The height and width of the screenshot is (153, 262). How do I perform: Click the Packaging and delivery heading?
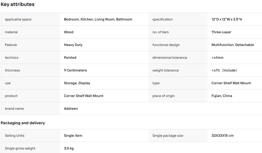click(23, 123)
